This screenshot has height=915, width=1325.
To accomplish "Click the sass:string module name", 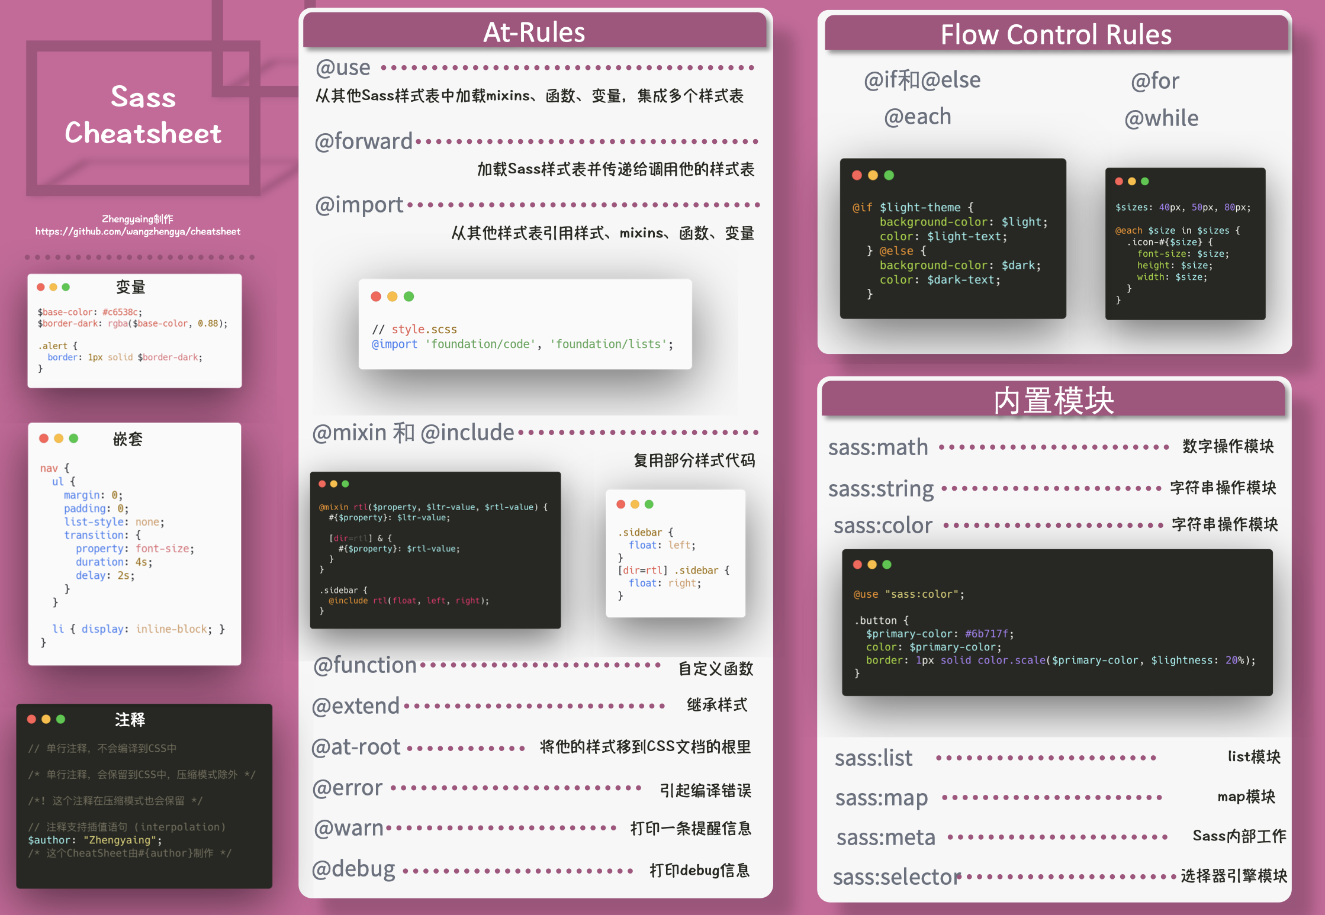I will tap(881, 489).
